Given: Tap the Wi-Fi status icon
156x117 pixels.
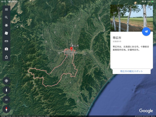Looking at the screenshot, I should coord(143,2).
